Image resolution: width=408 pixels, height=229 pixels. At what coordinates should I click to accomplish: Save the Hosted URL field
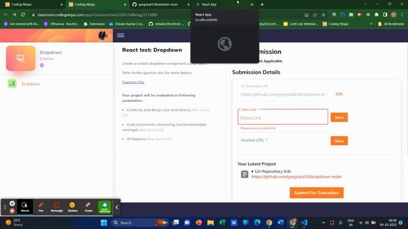click(339, 141)
